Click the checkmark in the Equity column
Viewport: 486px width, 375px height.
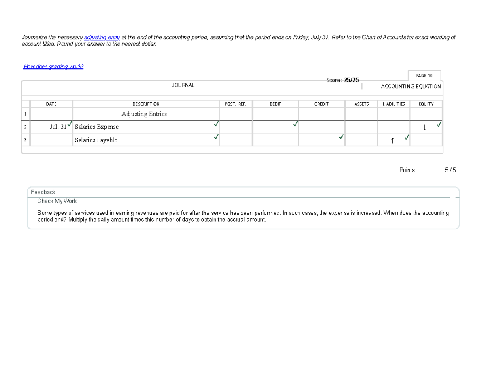(x=439, y=125)
